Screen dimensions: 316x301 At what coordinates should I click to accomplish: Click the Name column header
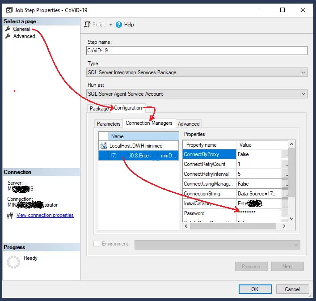tap(143, 136)
